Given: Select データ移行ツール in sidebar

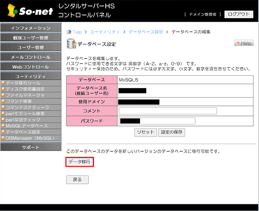Looking at the screenshot, I should pyautogui.click(x=23, y=83).
